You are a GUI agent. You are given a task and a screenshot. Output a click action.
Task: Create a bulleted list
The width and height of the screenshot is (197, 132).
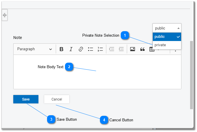click(91, 49)
